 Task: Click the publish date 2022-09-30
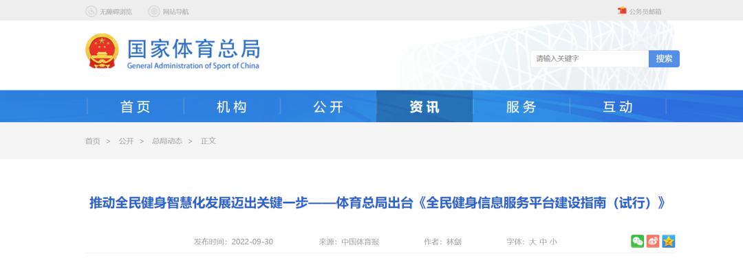(252, 242)
